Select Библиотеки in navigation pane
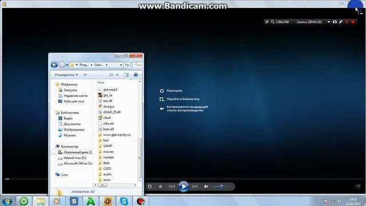Viewport: 366px width, 206px height. (x=67, y=113)
